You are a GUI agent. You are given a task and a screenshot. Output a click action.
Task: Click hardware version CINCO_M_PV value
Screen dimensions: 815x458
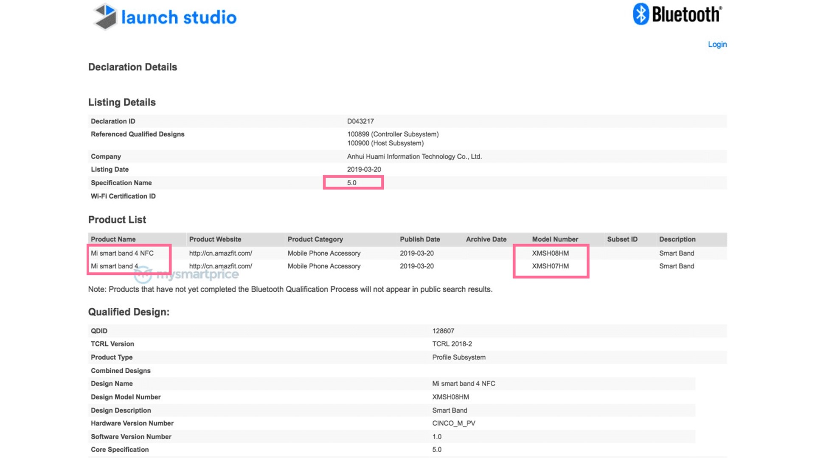(x=453, y=423)
